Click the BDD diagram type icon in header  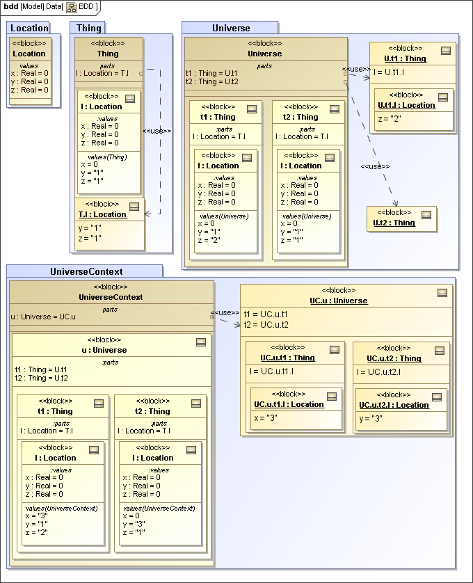tap(72, 7)
